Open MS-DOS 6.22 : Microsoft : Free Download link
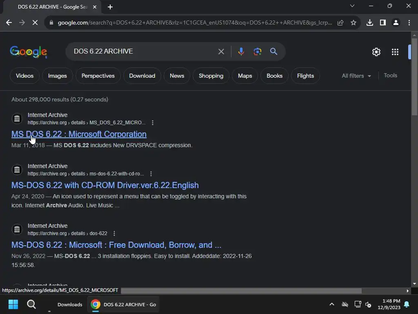Viewport: 418px width, 314px height. [116, 245]
